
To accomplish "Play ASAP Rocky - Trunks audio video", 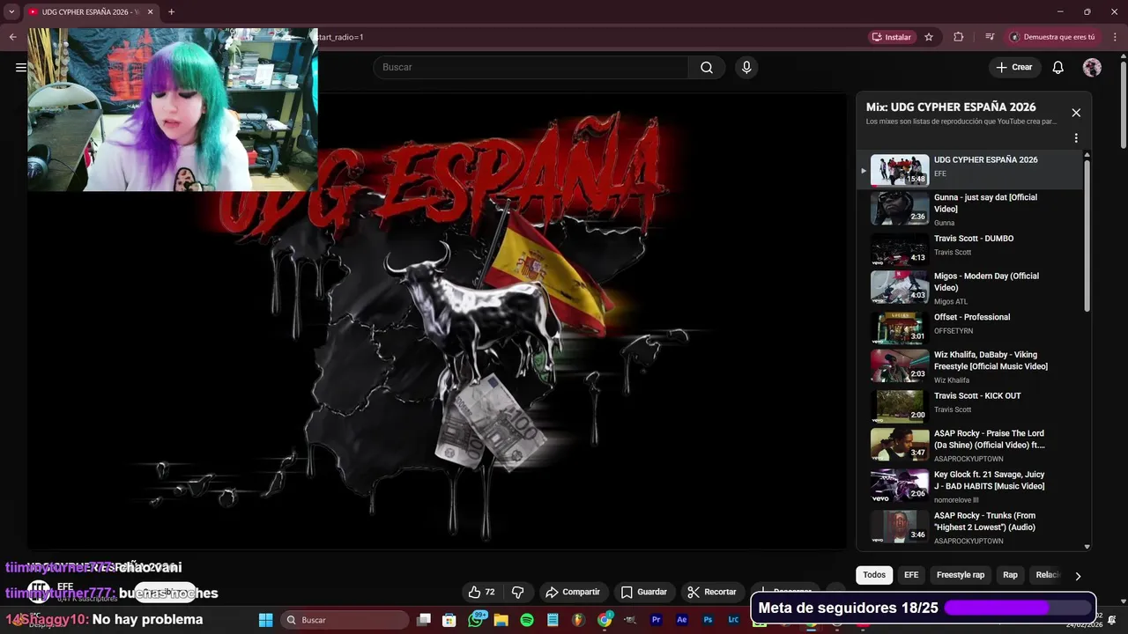I will tap(968, 527).
